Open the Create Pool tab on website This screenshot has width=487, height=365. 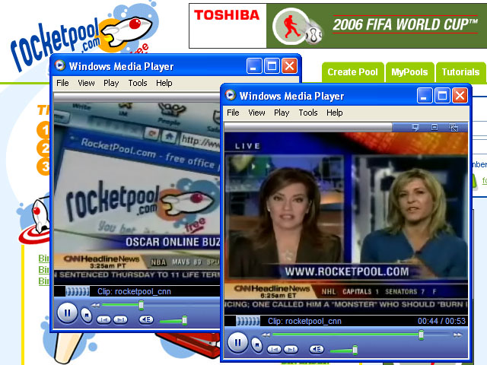click(x=352, y=72)
